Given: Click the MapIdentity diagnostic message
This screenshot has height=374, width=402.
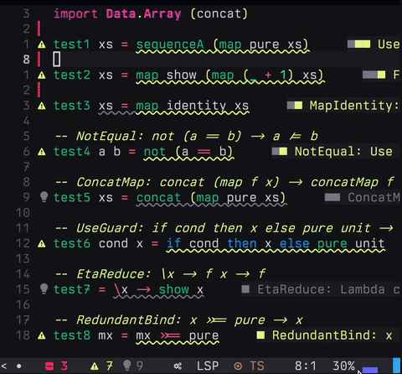Looking at the screenshot, I should coord(354,106).
